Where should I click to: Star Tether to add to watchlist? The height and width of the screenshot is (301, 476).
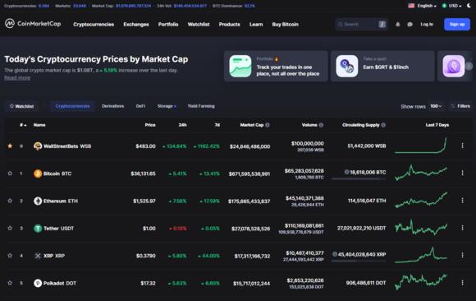click(10, 228)
